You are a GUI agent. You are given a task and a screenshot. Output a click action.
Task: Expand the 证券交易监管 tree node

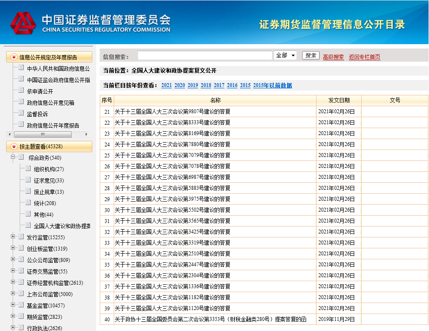coord(13,270)
